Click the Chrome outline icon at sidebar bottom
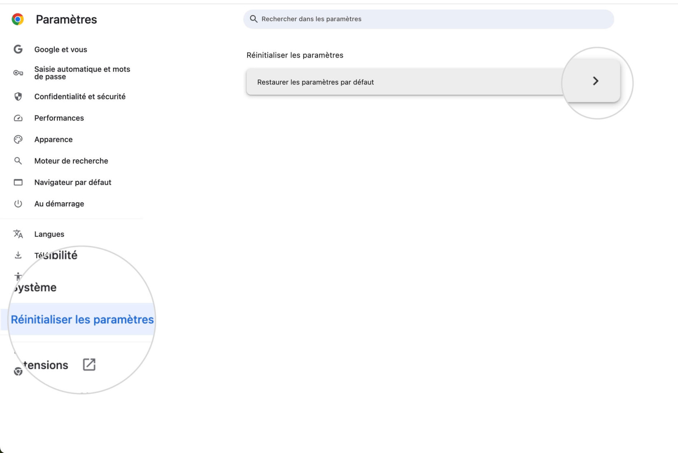Image resolution: width=678 pixels, height=453 pixels. point(18,371)
